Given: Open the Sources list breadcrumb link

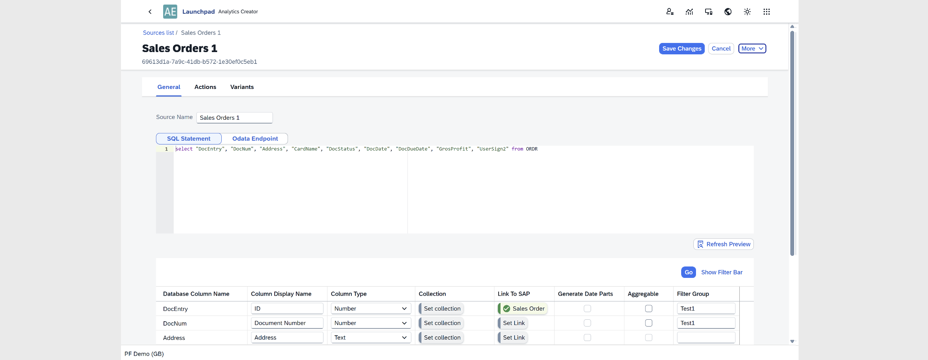Looking at the screenshot, I should 158,33.
